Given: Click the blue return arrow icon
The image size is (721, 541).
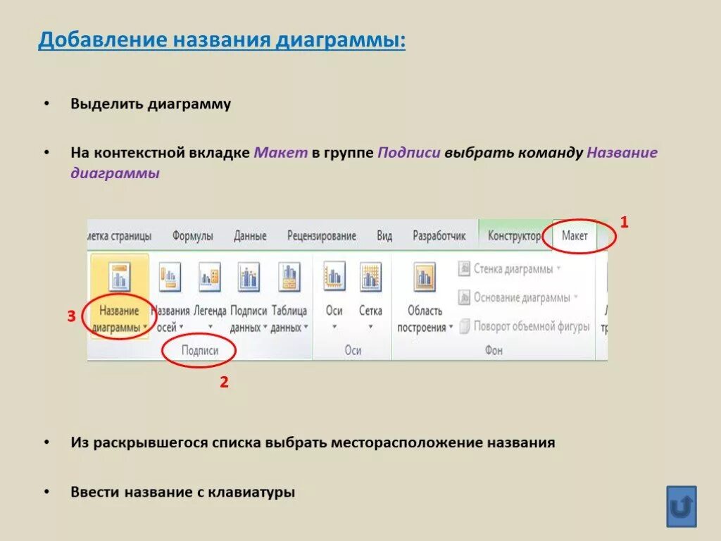Looking at the screenshot, I should (x=682, y=506).
